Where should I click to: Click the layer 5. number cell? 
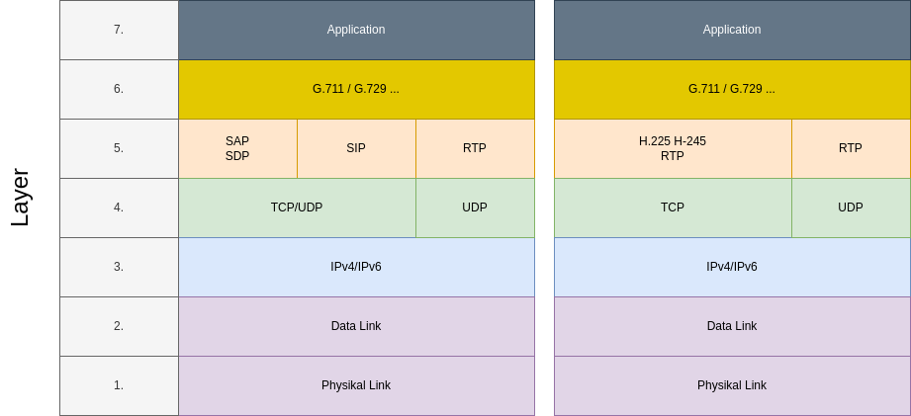point(119,148)
